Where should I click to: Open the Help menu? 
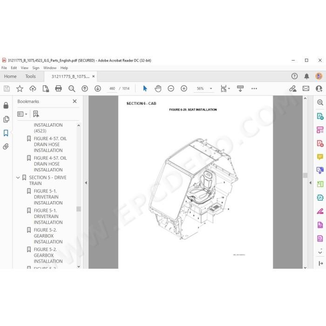click(64, 68)
